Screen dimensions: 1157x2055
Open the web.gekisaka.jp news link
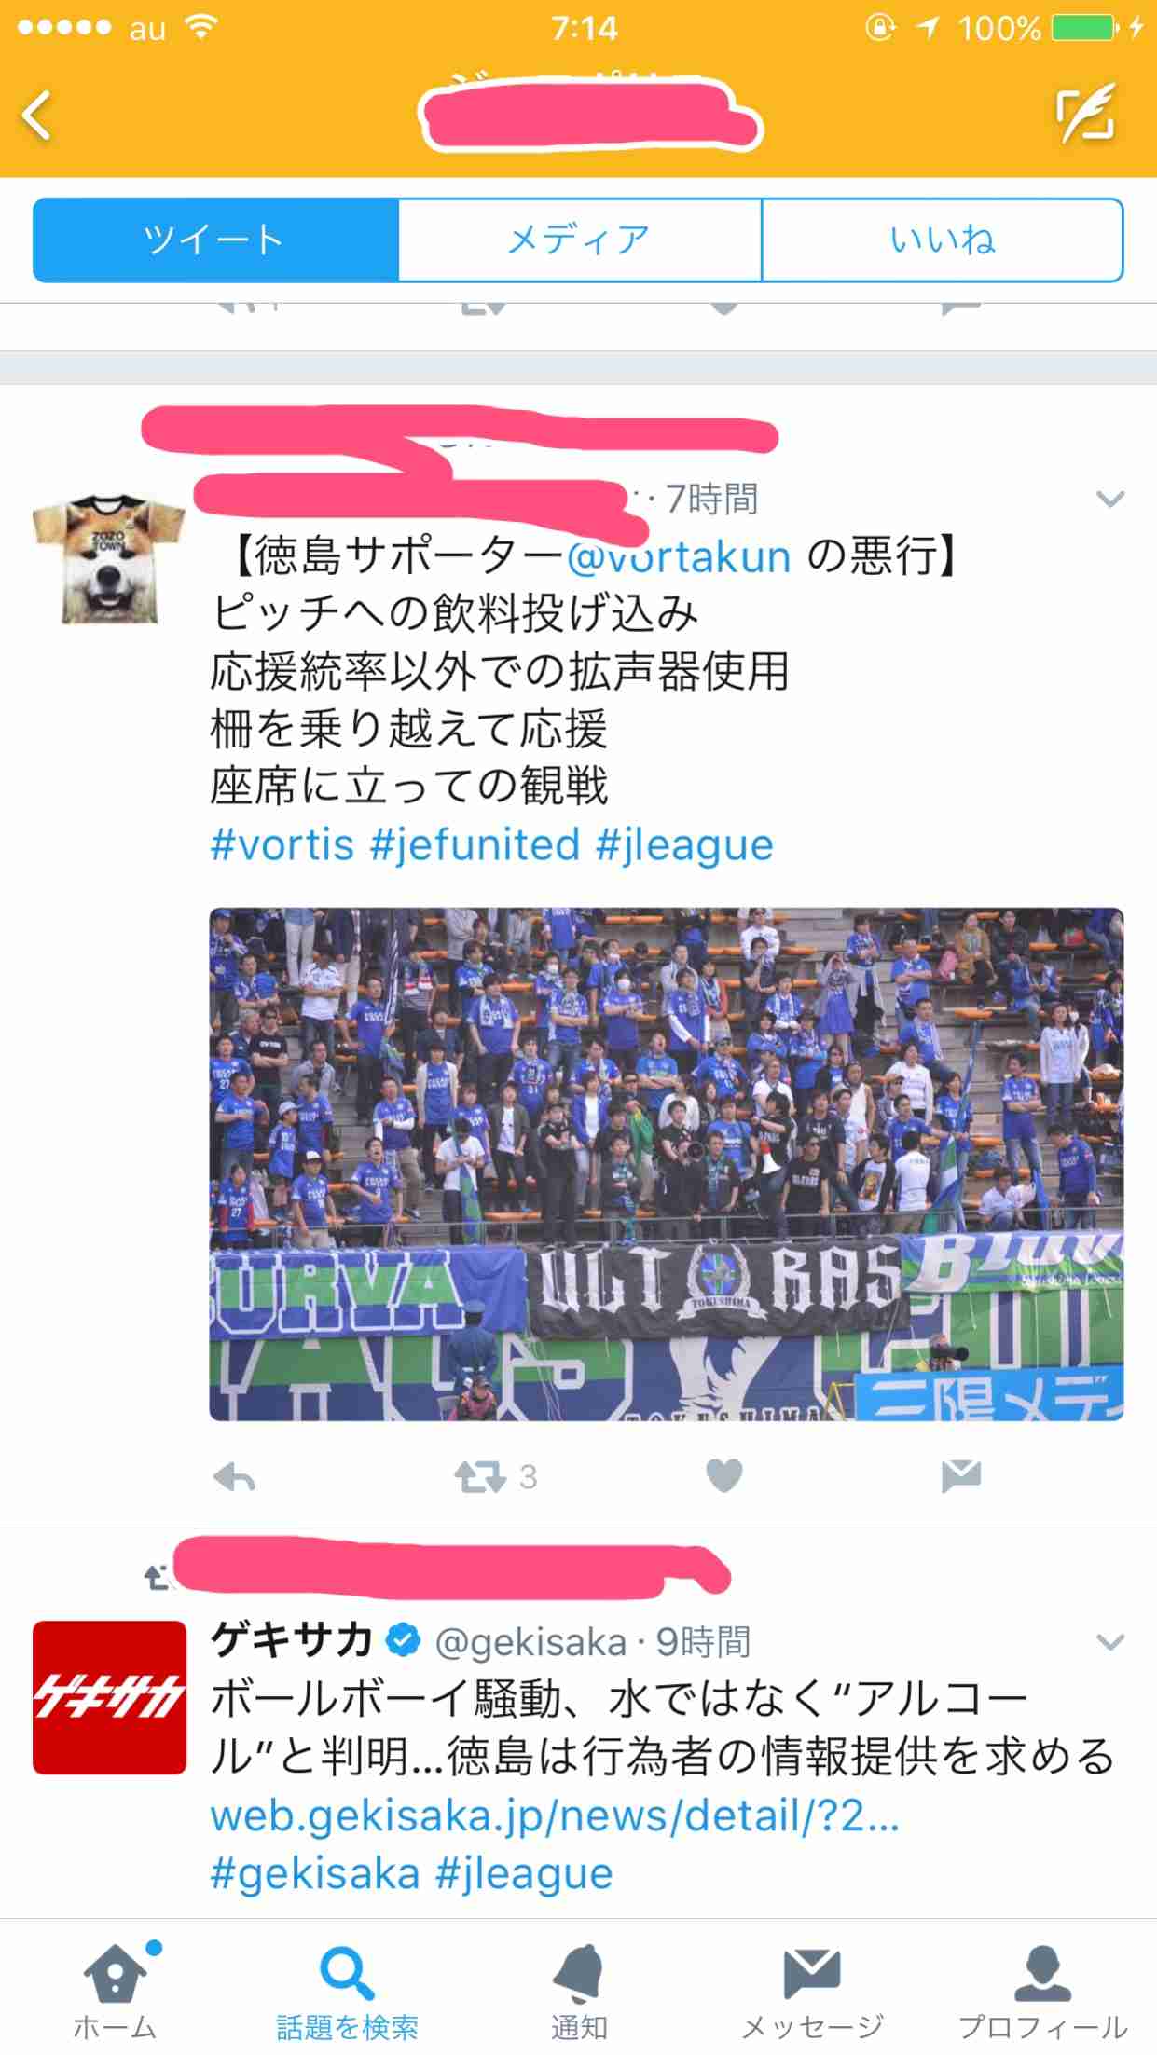(555, 1815)
